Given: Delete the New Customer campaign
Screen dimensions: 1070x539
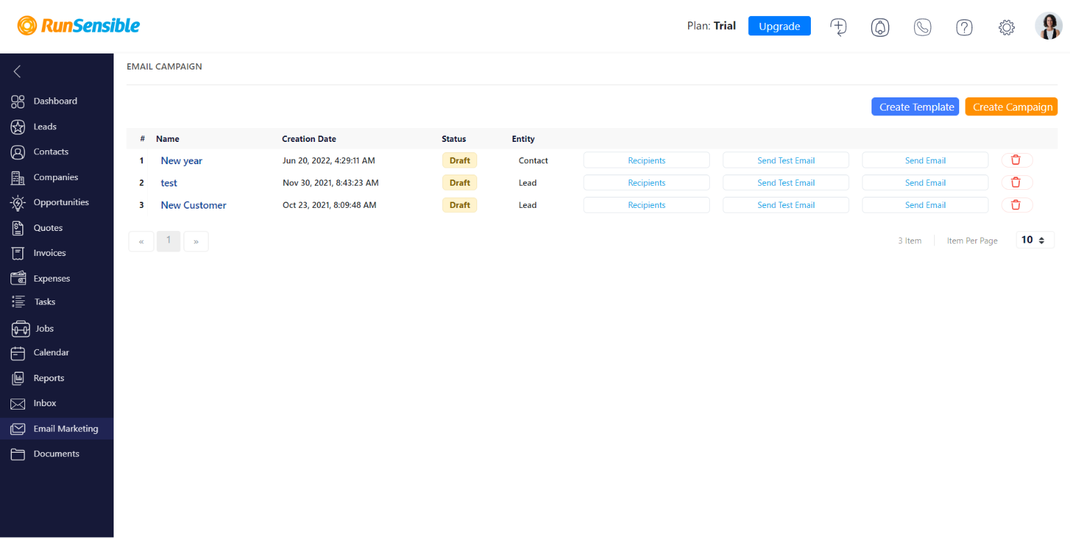Looking at the screenshot, I should click(1017, 205).
